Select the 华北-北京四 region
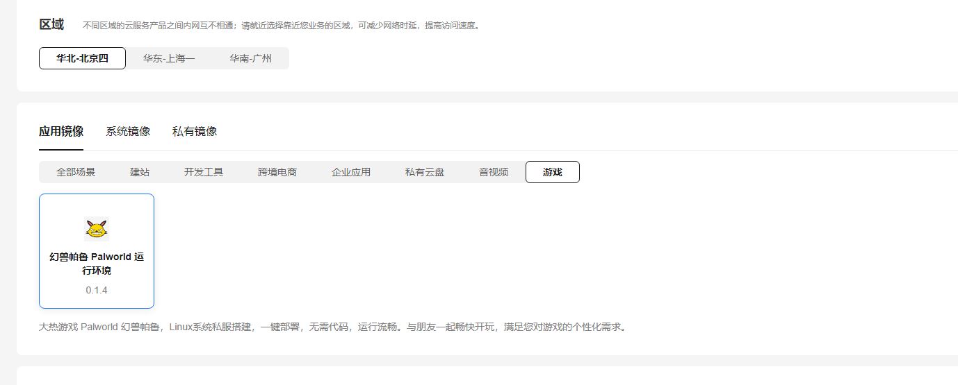958x385 pixels. pos(82,58)
